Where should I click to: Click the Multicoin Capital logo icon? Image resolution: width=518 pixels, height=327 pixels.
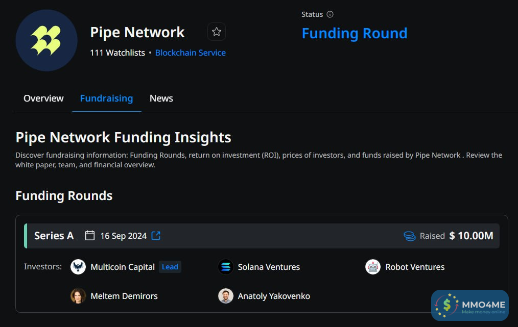pos(78,267)
